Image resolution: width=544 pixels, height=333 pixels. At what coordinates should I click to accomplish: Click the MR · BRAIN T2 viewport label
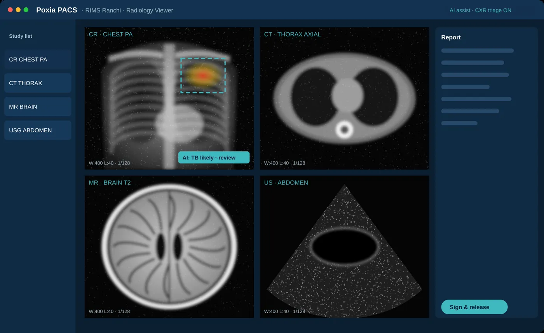(110, 182)
